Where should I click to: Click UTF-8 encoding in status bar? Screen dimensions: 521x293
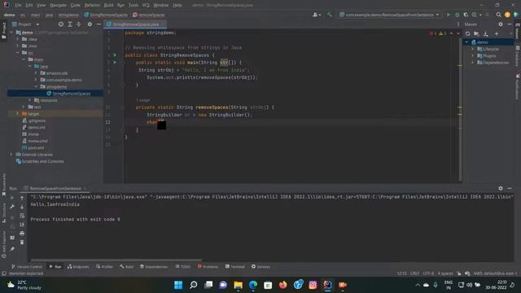click(428, 273)
